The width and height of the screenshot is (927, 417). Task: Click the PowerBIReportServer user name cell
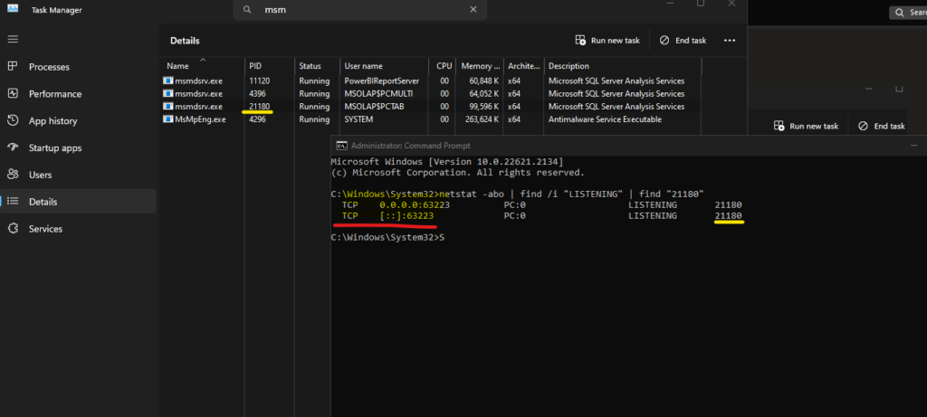[x=381, y=81]
